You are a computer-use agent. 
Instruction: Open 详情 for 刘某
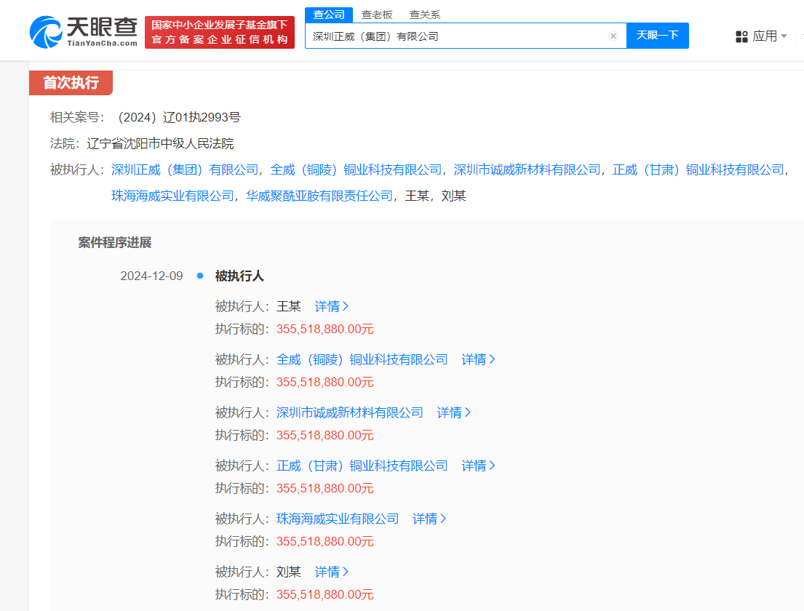(x=331, y=572)
